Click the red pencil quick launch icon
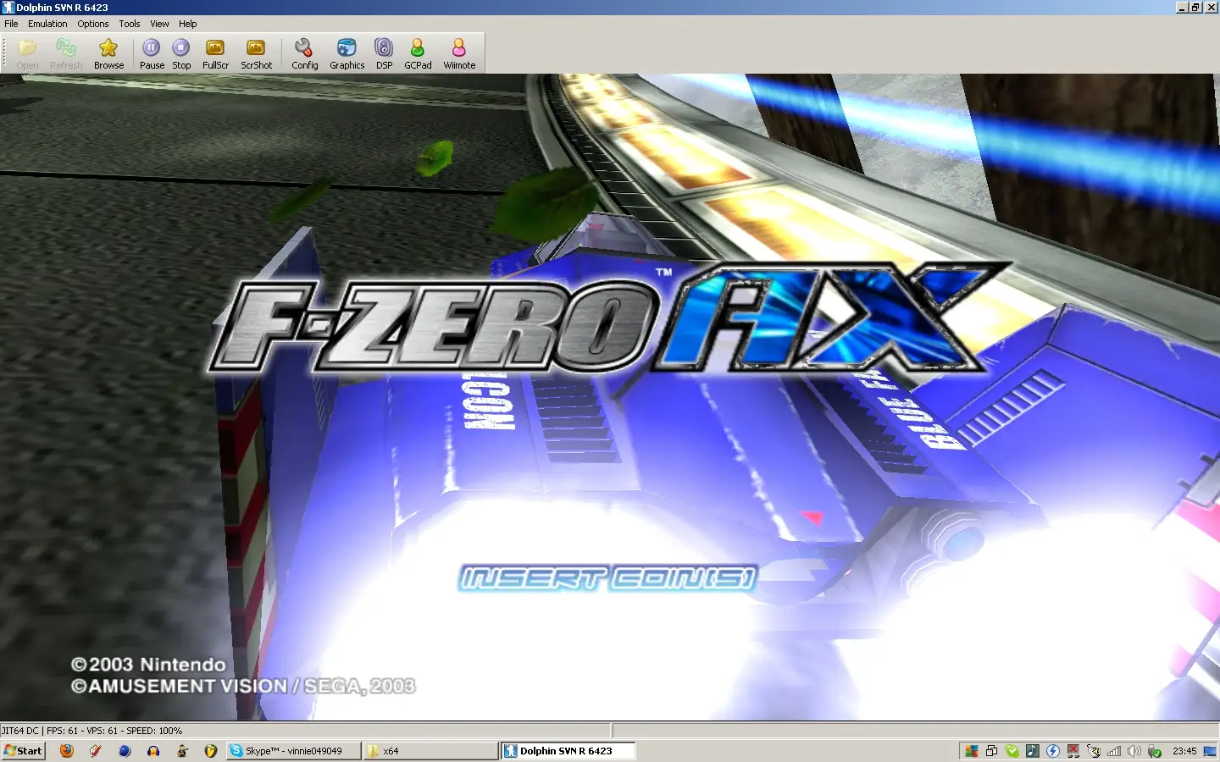This screenshot has height=762, width=1220. pyautogui.click(x=96, y=751)
